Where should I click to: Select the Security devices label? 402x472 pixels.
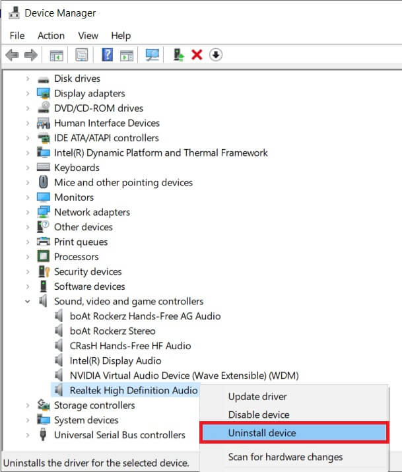pyautogui.click(x=88, y=271)
